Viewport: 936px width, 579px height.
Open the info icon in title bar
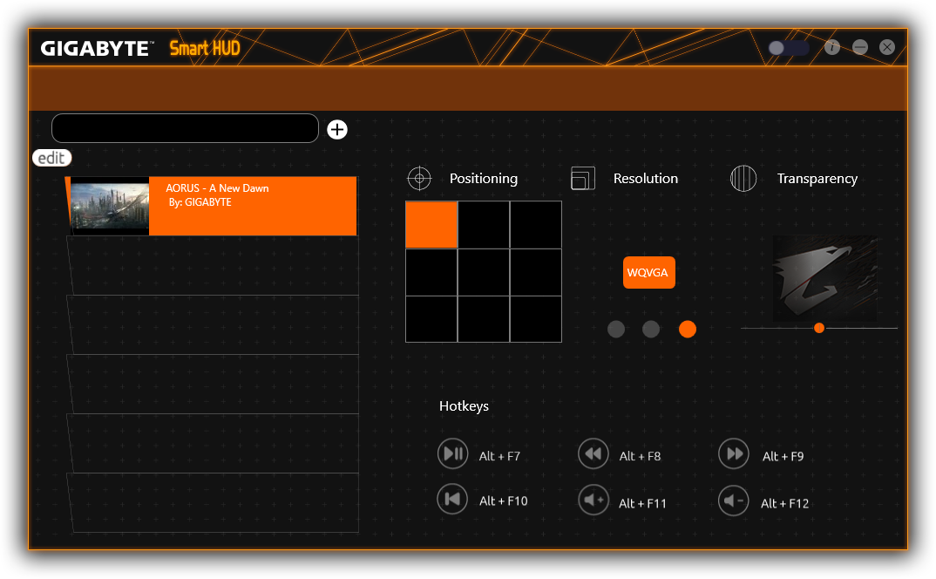tap(832, 47)
